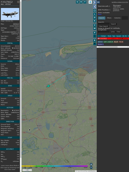
Task: Expand sidebar with right chevron arrow
Action: (x=95, y=2)
